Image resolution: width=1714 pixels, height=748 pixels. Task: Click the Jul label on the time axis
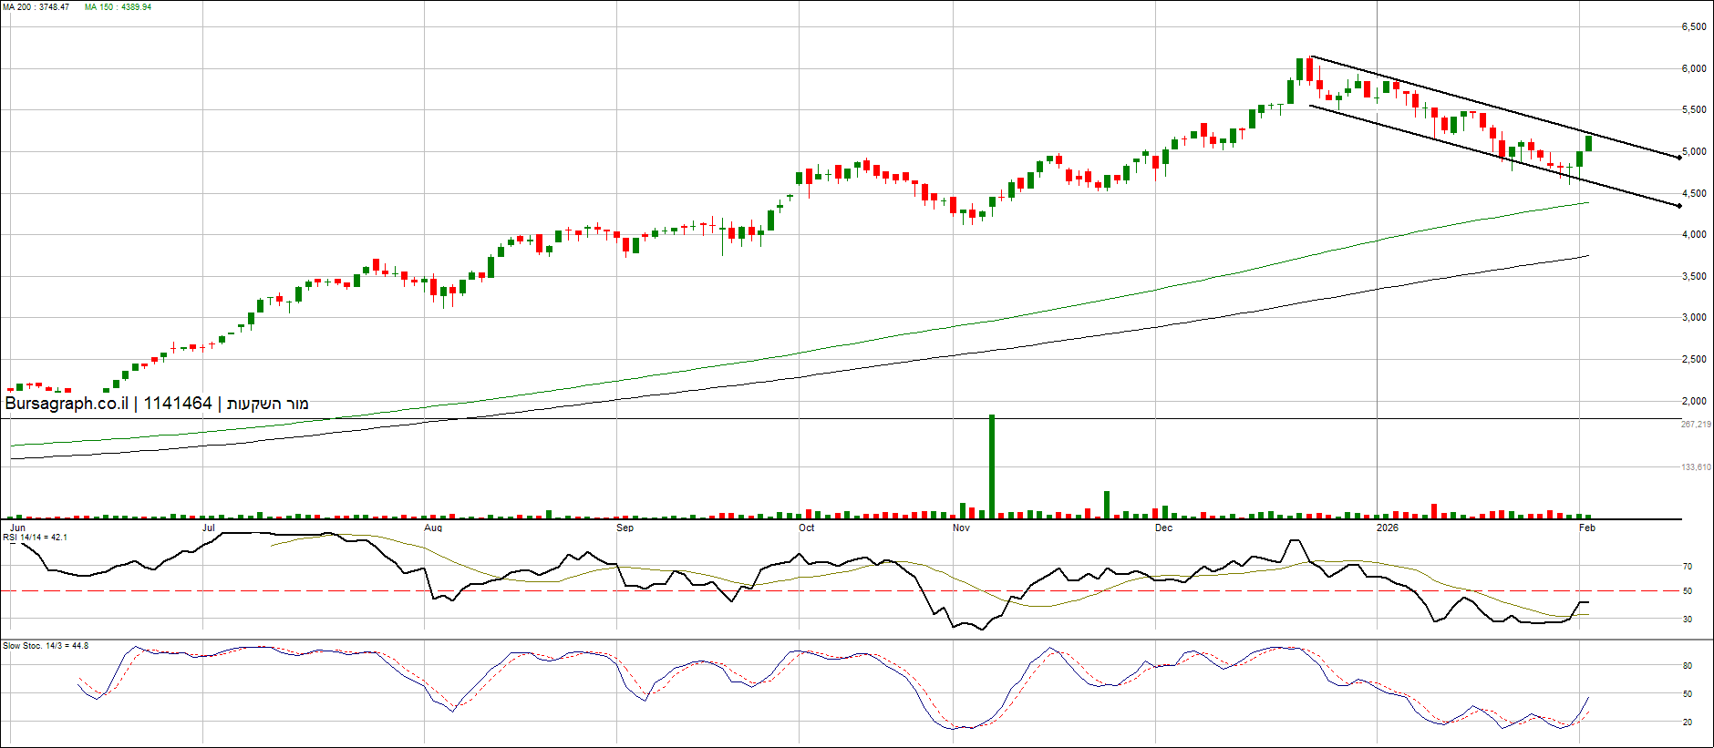tap(209, 528)
